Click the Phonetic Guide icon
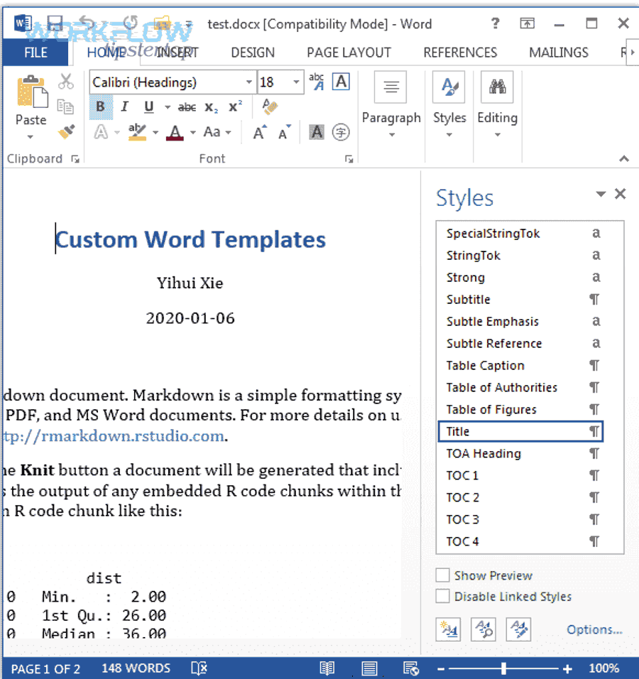Image resolution: width=639 pixels, height=679 pixels. [317, 82]
